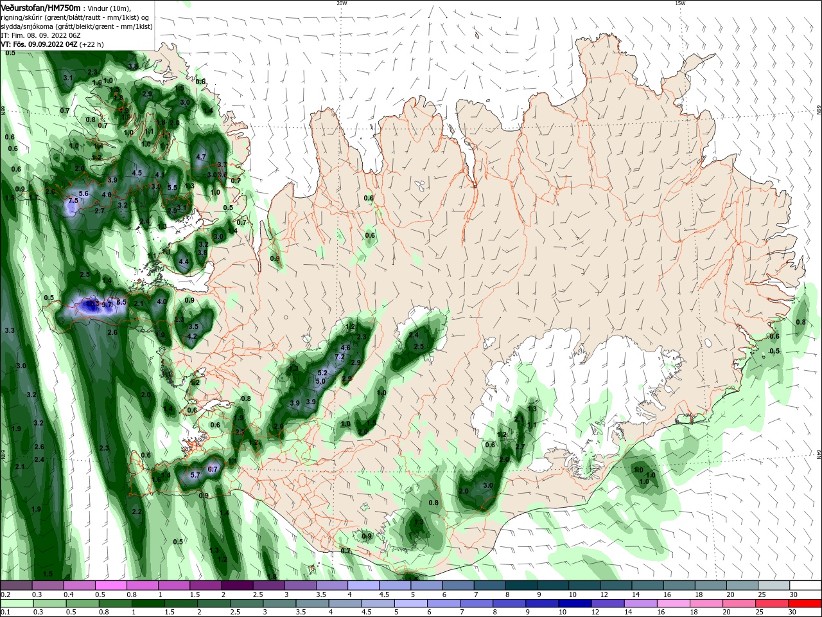Click the Veðurstofan/HM750m title text
Viewport: 822px width, 617px height.
pos(41,7)
